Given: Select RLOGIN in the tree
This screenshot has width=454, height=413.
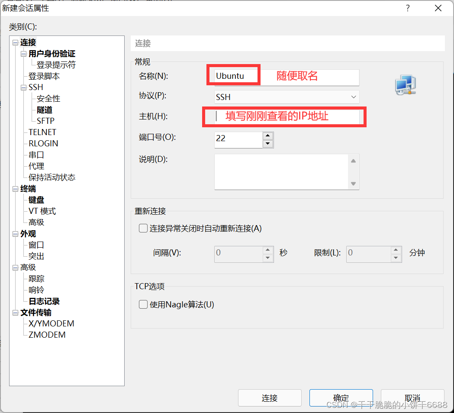Looking at the screenshot, I should click(x=43, y=144).
